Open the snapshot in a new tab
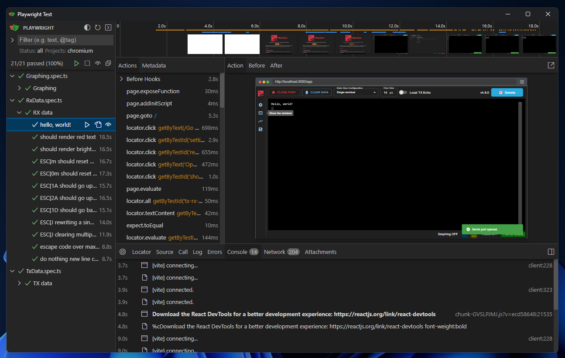The height and width of the screenshot is (358, 565). [551, 65]
